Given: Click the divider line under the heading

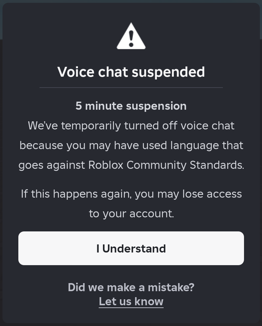Looking at the screenshot, I should (x=131, y=87).
